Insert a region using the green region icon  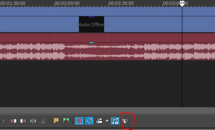click(x=66, y=121)
